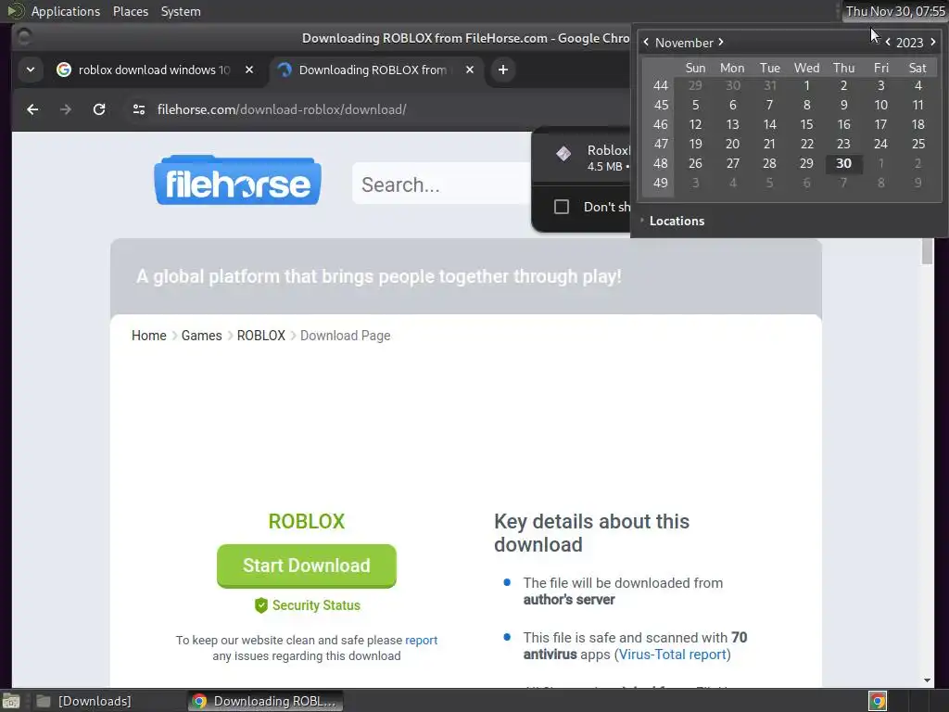Image resolution: width=949 pixels, height=712 pixels.
Task: Select December 9 in week 49
Action: [918, 183]
